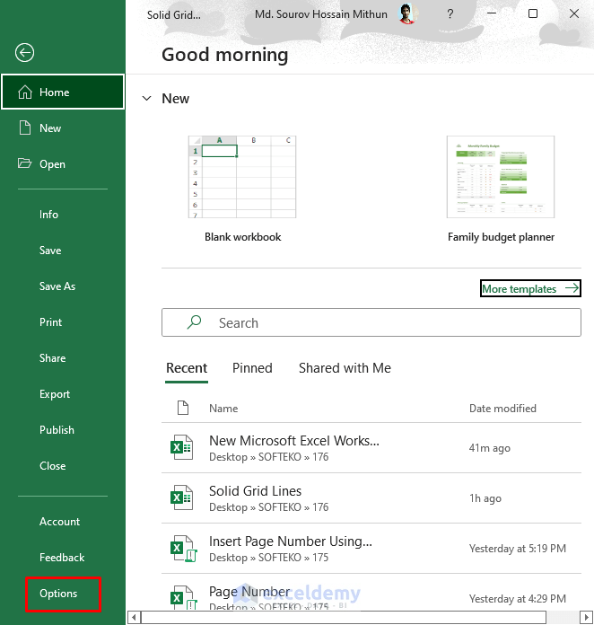Click the magnifier icon in the search box
The width and height of the screenshot is (594, 625).
[x=194, y=322]
